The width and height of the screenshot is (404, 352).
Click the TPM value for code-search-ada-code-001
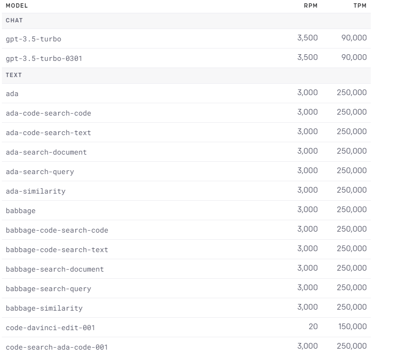[352, 346]
